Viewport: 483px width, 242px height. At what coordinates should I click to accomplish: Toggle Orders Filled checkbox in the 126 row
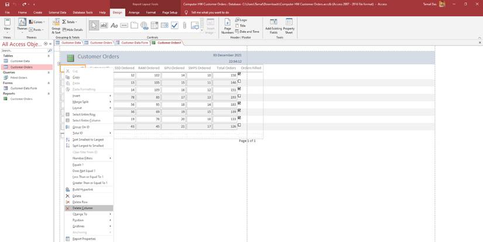click(239, 125)
